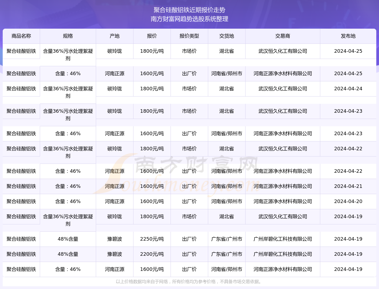Click 广东省/广州市 in the 2250元/吨 row
The width and height of the screenshot is (379, 289).
tap(227, 239)
